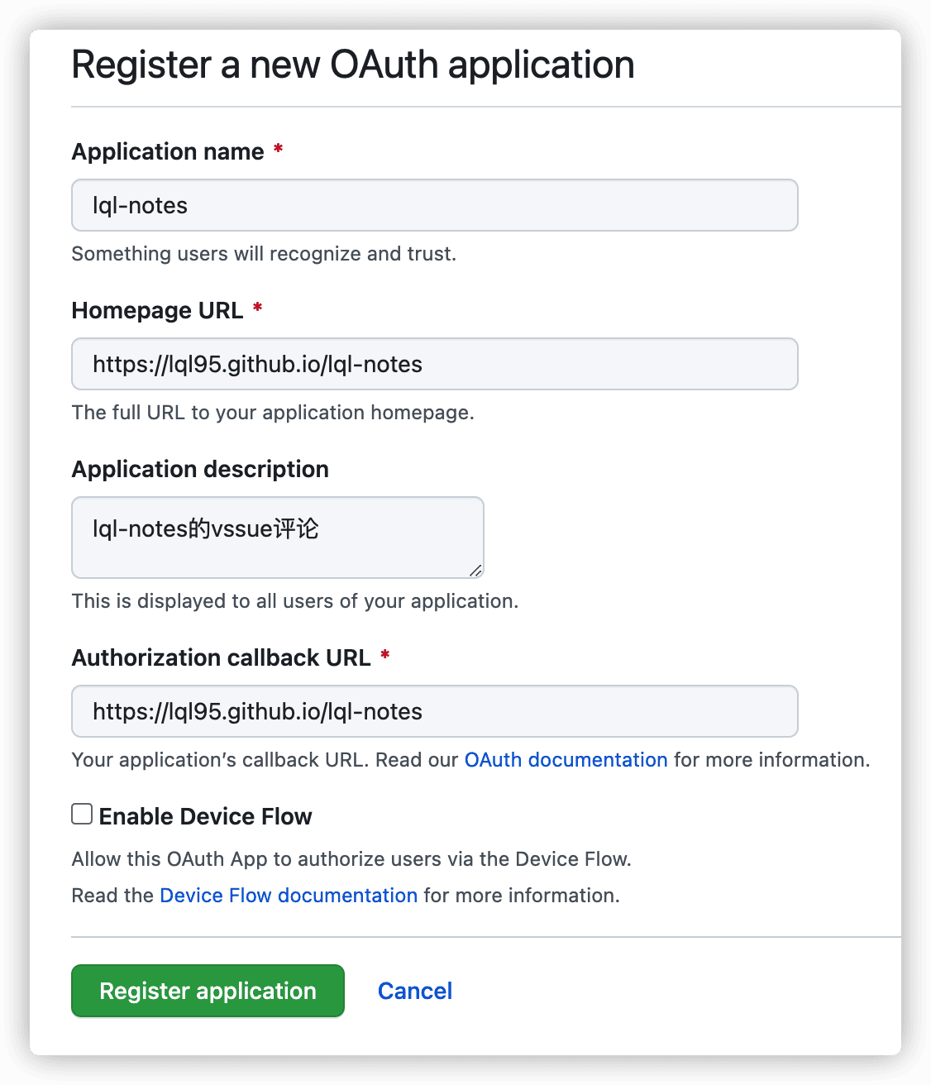Open the OAuth documentation link
The height and width of the screenshot is (1085, 931).
(566, 760)
